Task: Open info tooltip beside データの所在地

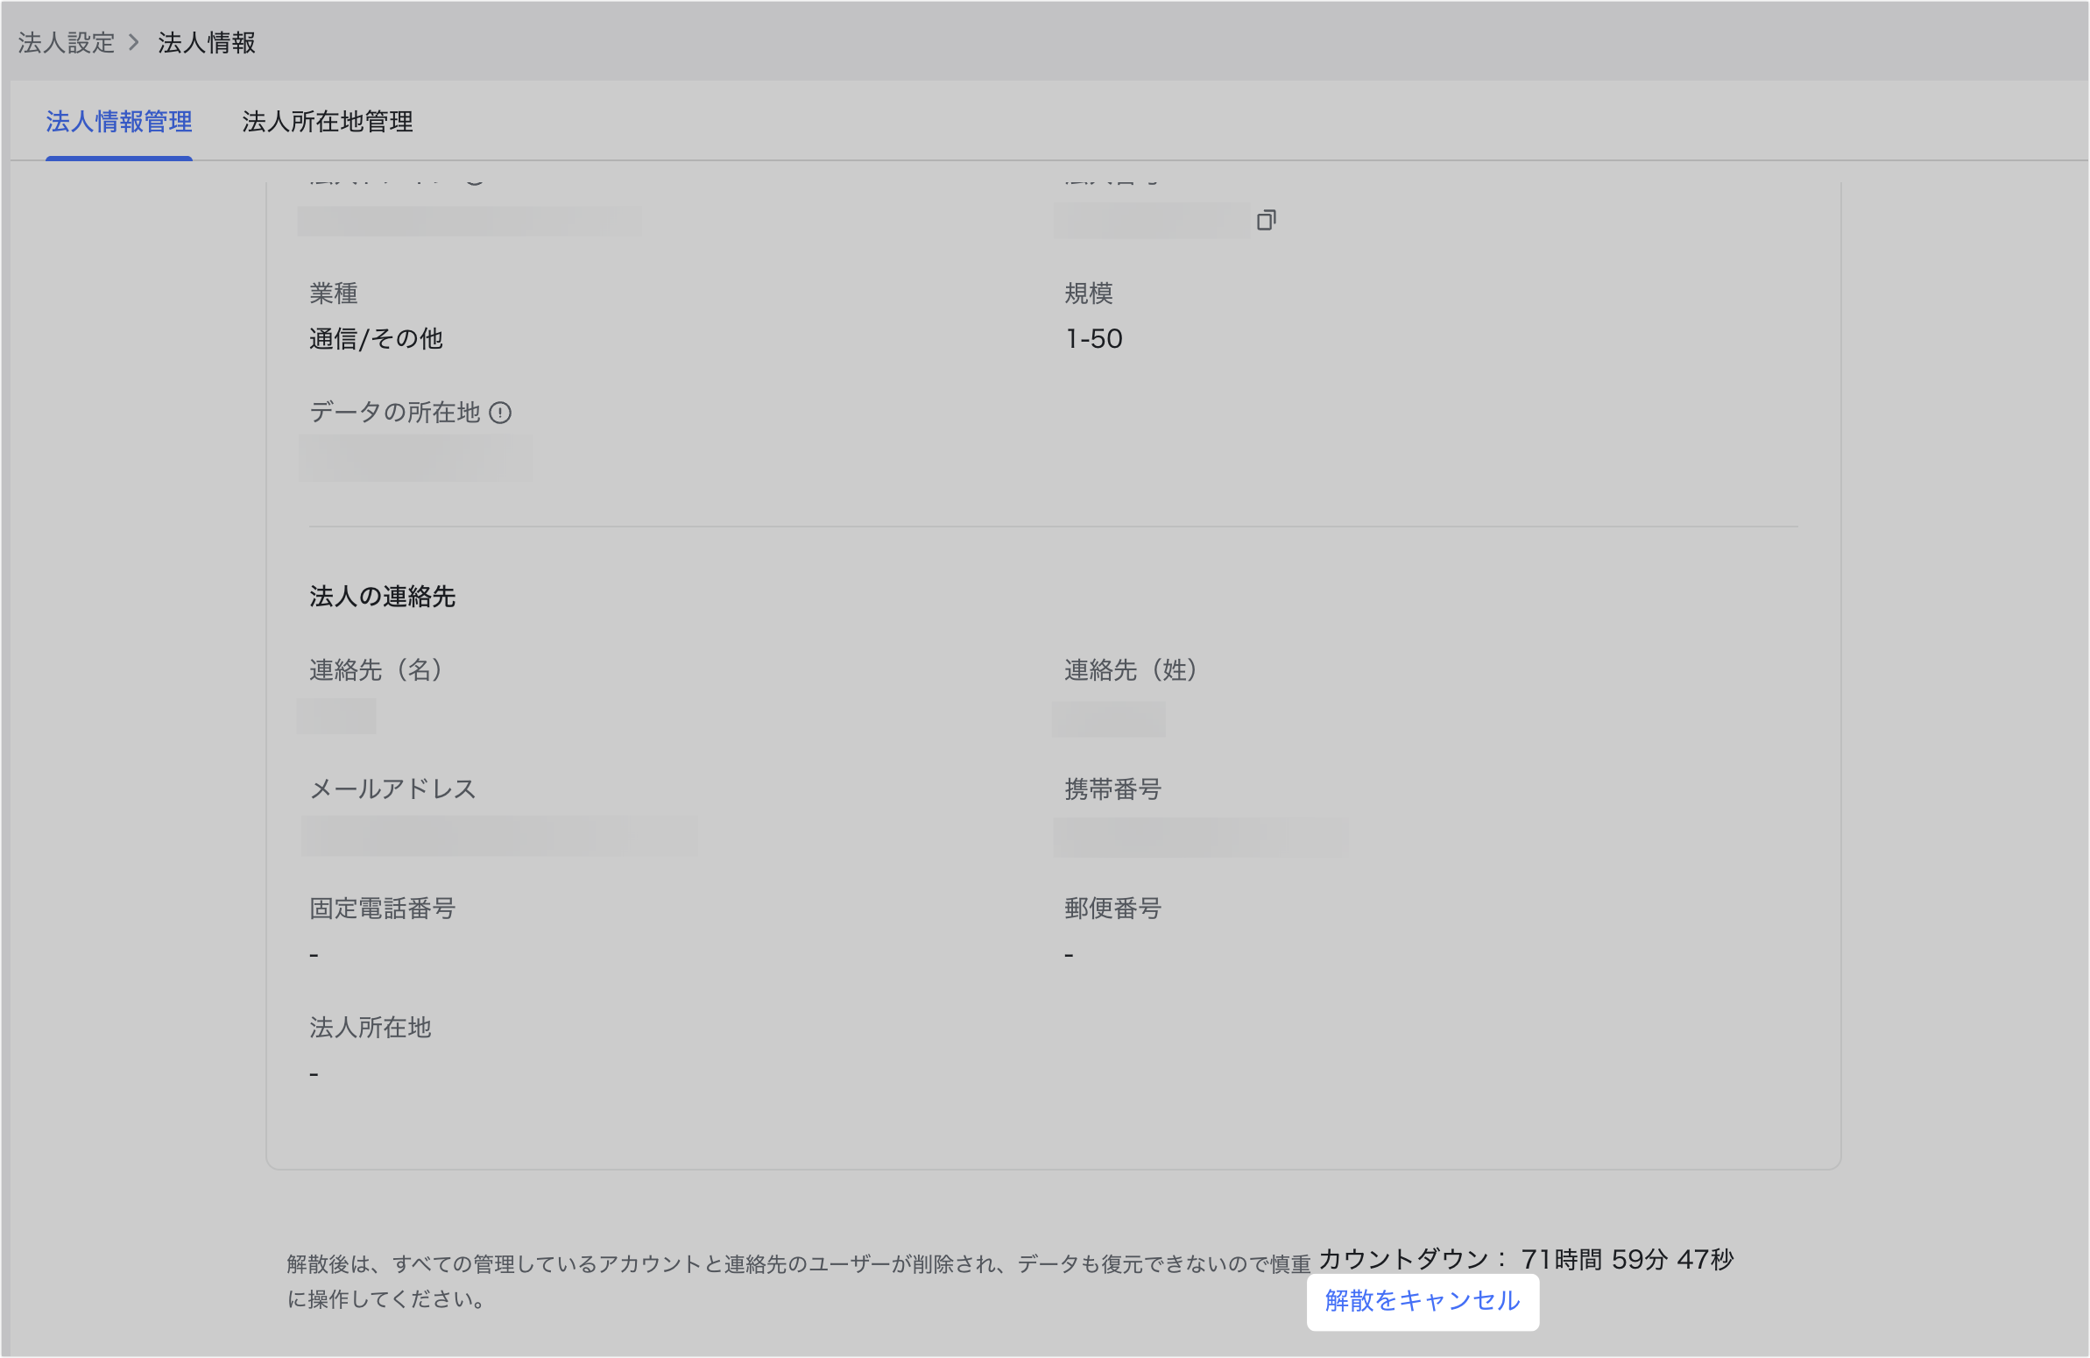Action: (499, 413)
